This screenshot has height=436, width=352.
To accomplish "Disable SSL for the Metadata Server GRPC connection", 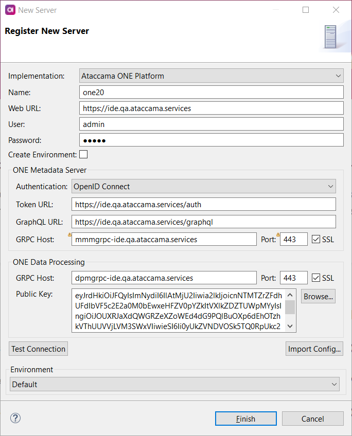I will (316, 239).
